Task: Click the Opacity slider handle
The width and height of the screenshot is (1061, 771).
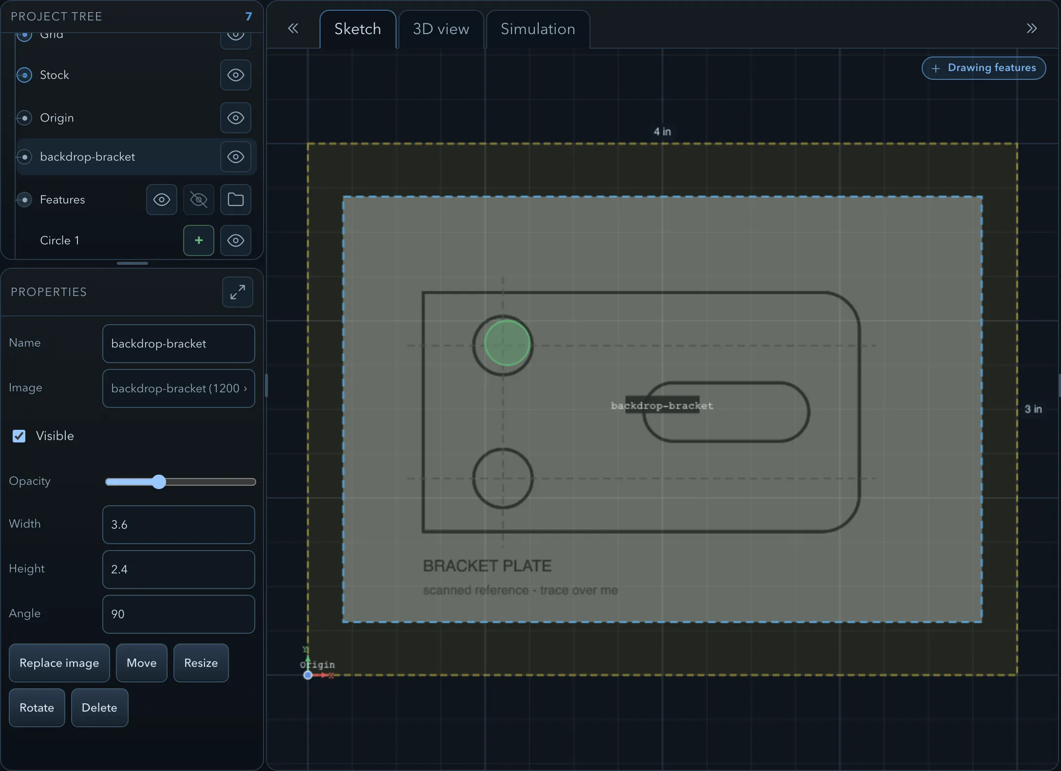Action: (159, 482)
